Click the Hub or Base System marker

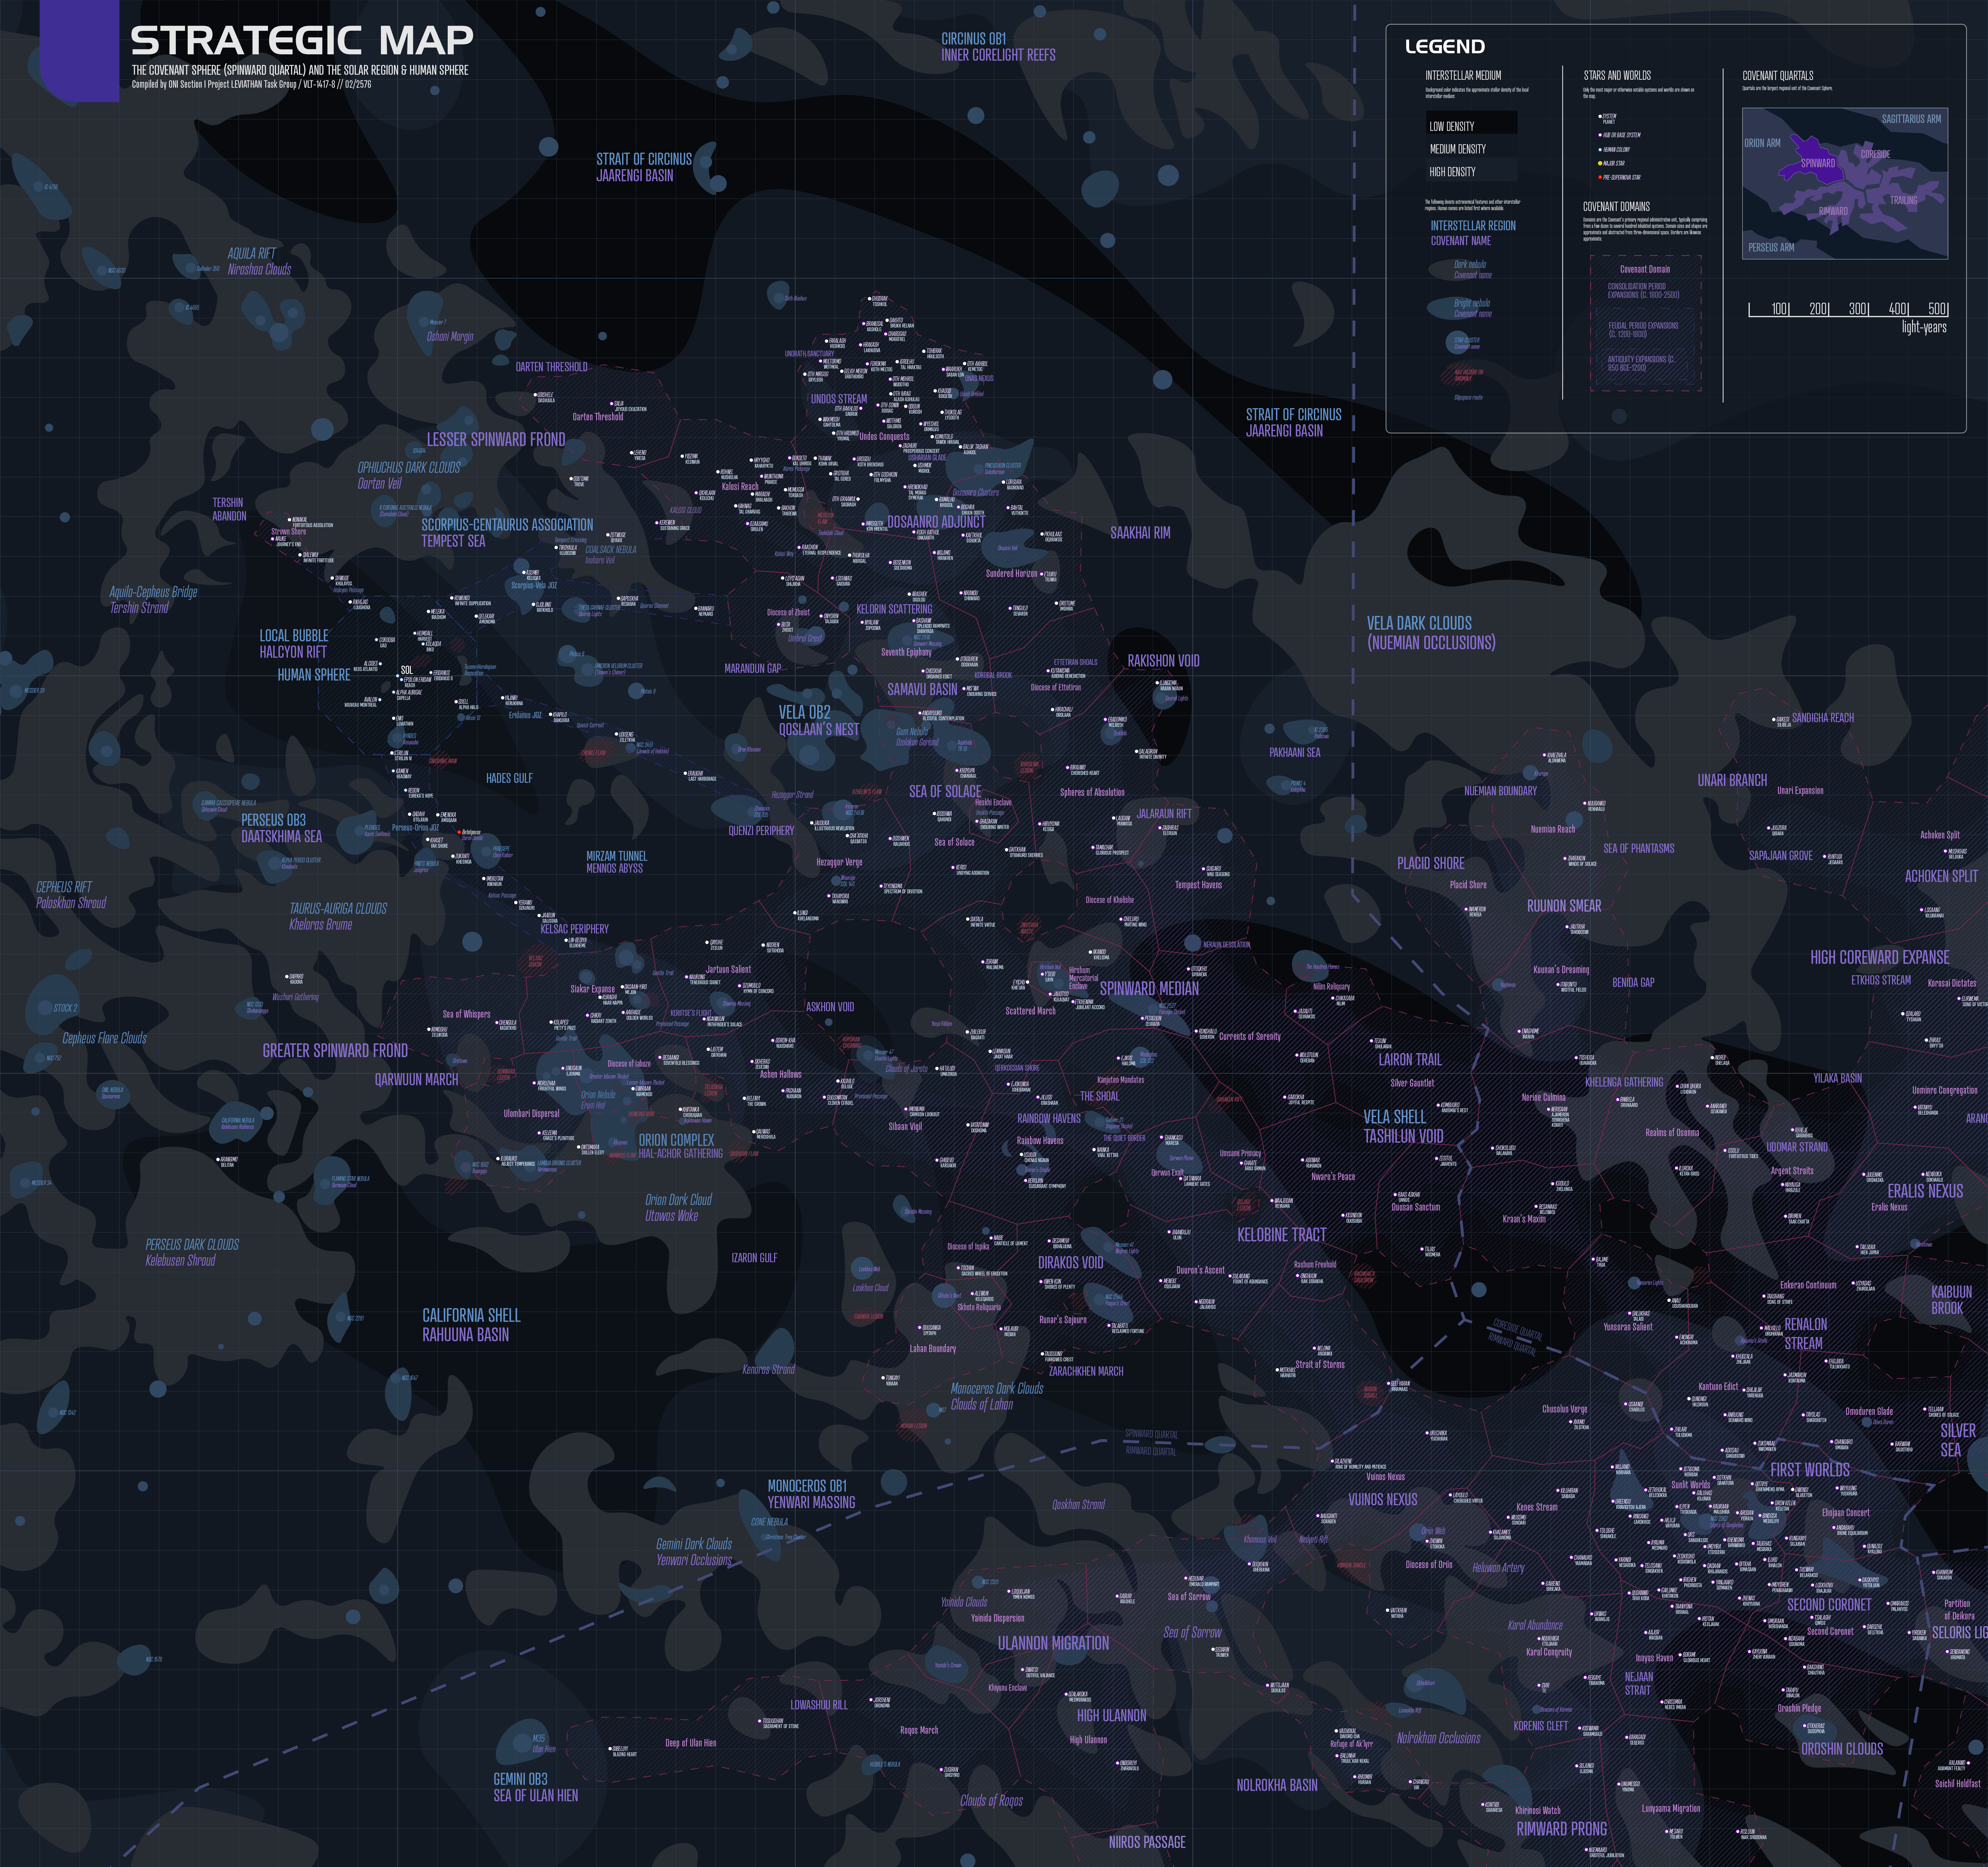[x=1600, y=135]
